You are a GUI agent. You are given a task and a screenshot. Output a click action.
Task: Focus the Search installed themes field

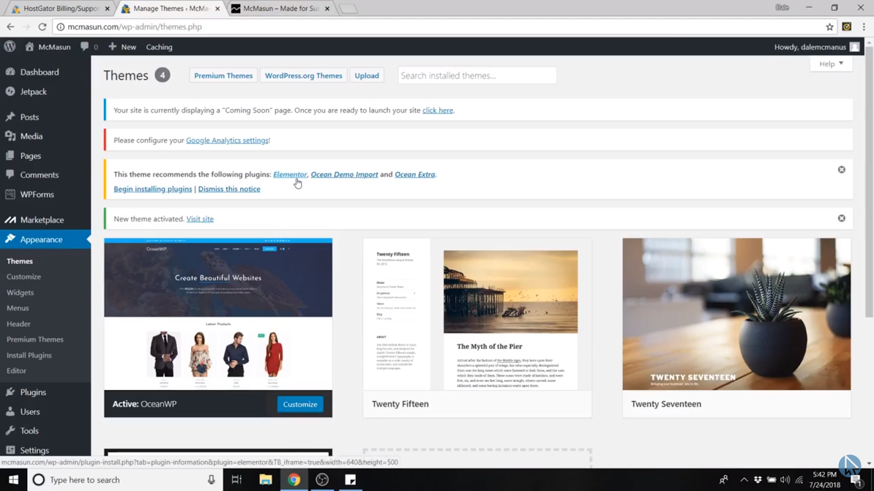click(x=477, y=76)
